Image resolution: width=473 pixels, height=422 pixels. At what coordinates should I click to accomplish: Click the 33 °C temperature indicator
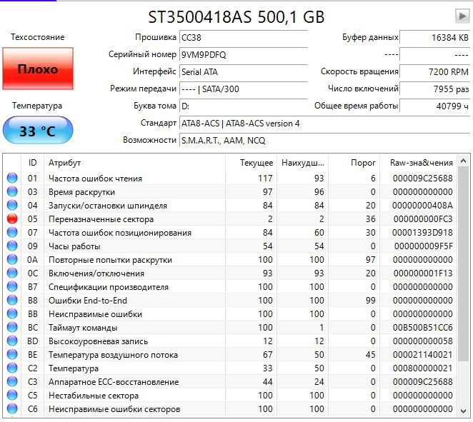point(38,131)
